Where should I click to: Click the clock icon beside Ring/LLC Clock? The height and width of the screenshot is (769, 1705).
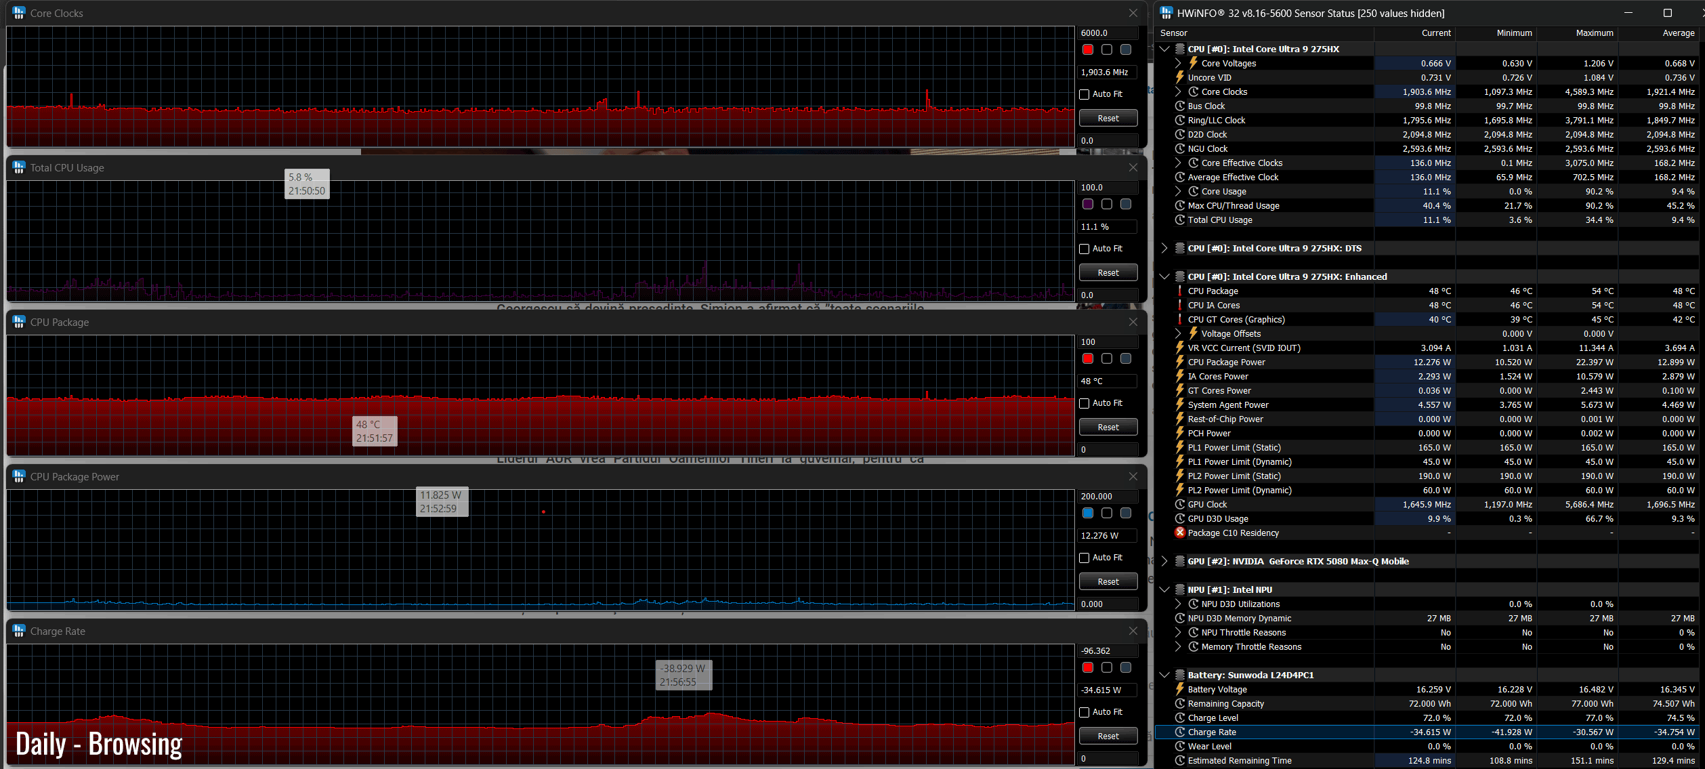[x=1180, y=120]
